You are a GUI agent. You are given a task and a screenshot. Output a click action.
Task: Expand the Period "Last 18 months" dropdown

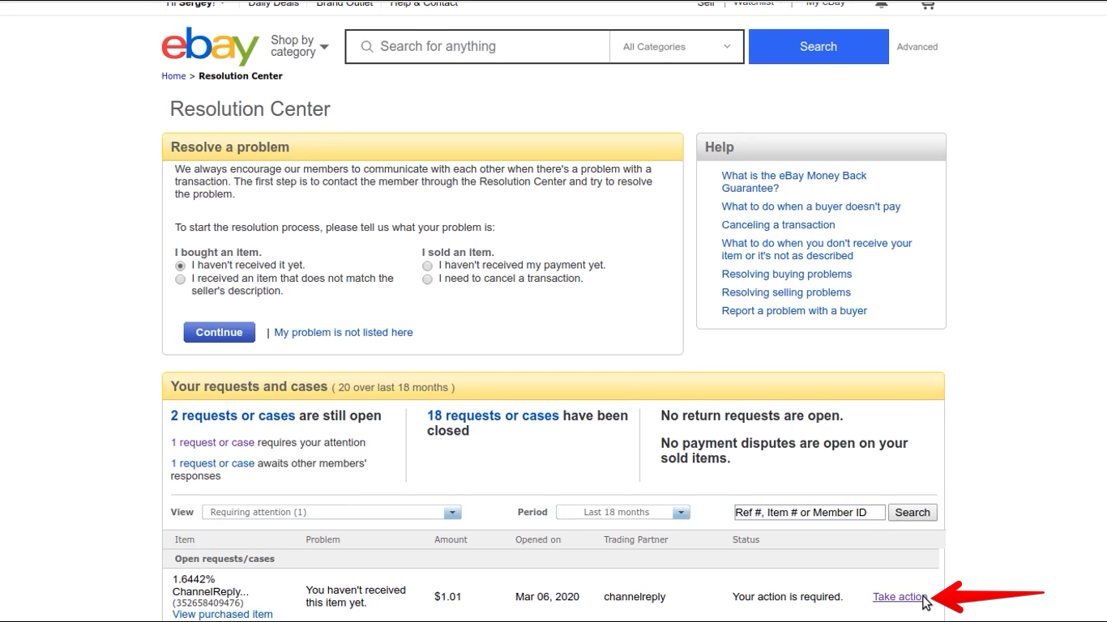(x=623, y=513)
